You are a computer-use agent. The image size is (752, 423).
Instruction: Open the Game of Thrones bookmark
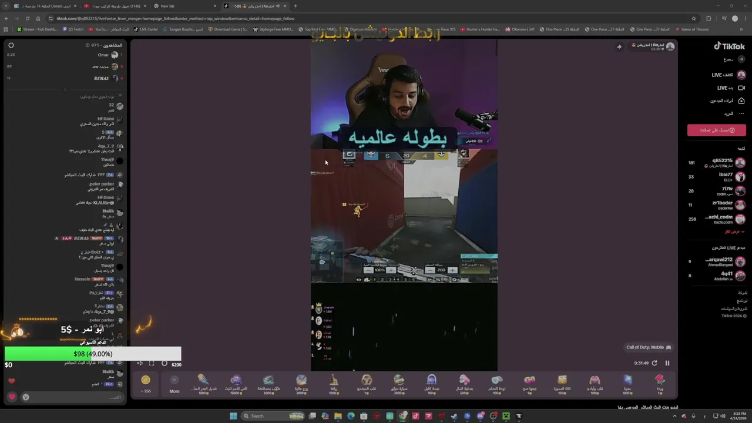pyautogui.click(x=692, y=29)
